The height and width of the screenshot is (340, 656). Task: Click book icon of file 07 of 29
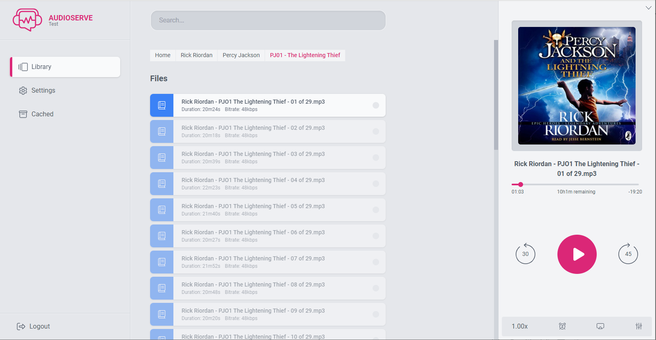click(162, 262)
